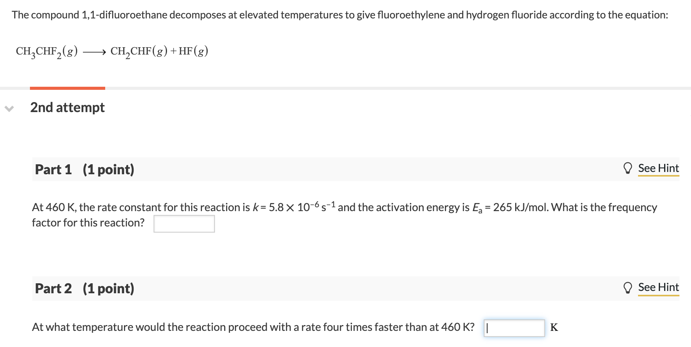Click the K unit label after the temperature box

[x=554, y=328]
